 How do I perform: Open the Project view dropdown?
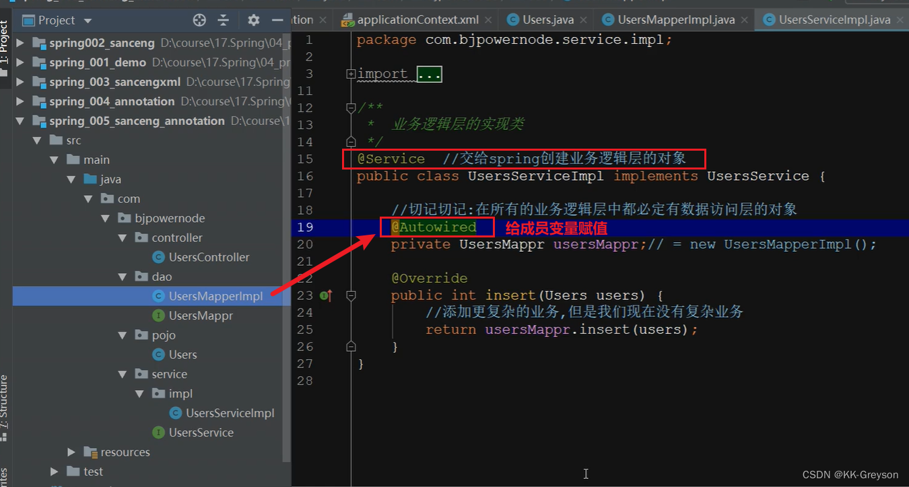pos(88,21)
